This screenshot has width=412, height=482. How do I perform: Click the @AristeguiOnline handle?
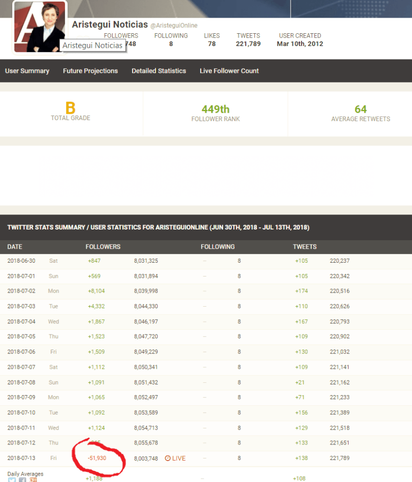tap(174, 26)
